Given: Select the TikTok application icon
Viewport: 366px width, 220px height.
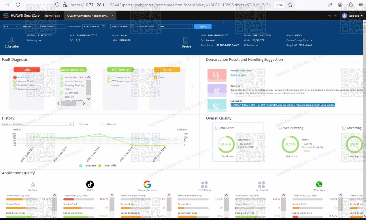Looking at the screenshot, I should coord(90,184).
